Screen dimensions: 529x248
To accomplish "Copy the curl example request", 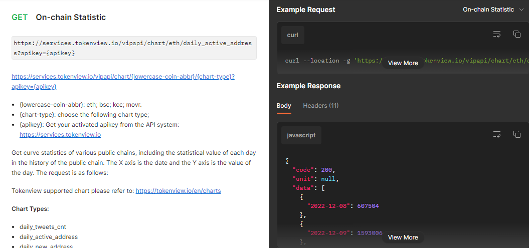I will coord(516,35).
